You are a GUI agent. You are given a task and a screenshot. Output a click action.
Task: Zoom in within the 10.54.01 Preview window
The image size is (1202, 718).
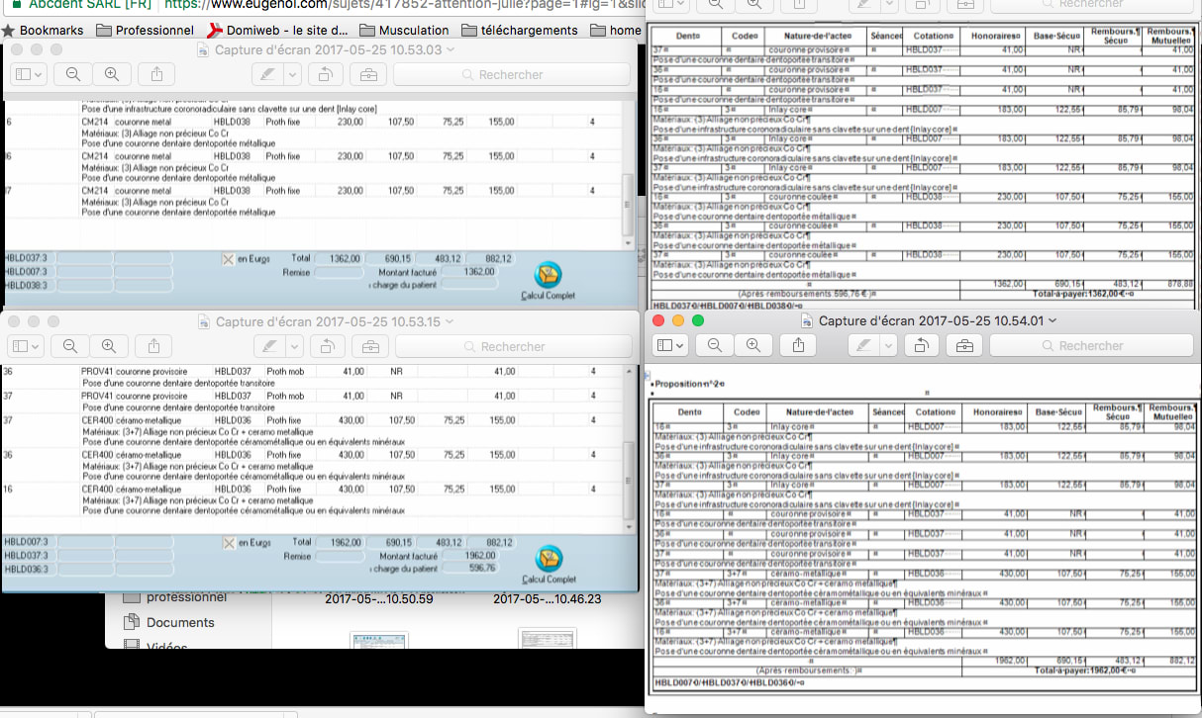[753, 345]
